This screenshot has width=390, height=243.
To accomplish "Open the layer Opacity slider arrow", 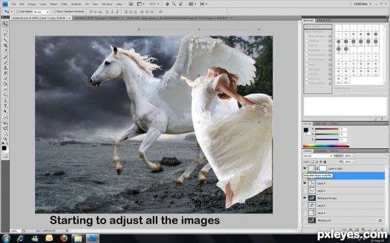I will [x=354, y=156].
